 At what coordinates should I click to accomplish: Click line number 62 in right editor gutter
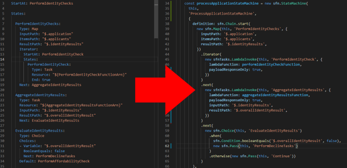coord(167,146)
